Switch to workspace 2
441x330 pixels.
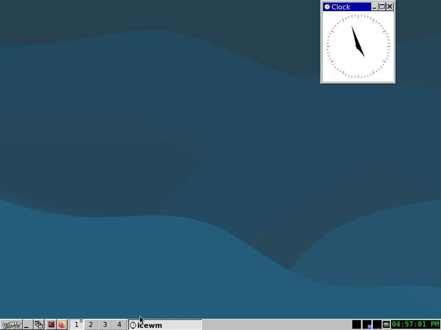click(x=90, y=325)
